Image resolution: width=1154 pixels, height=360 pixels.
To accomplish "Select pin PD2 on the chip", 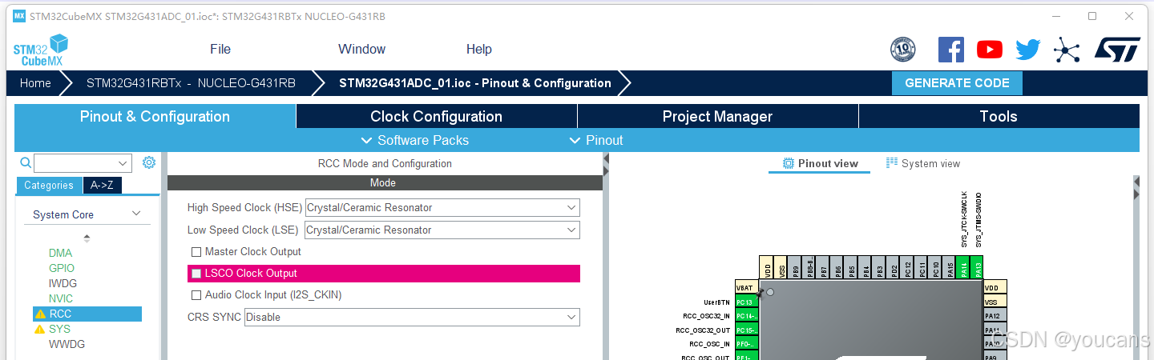I will (894, 267).
